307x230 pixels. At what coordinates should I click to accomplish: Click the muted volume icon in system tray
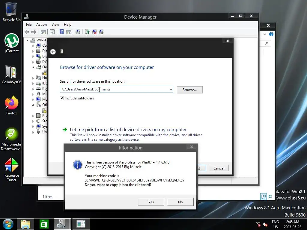265,225
